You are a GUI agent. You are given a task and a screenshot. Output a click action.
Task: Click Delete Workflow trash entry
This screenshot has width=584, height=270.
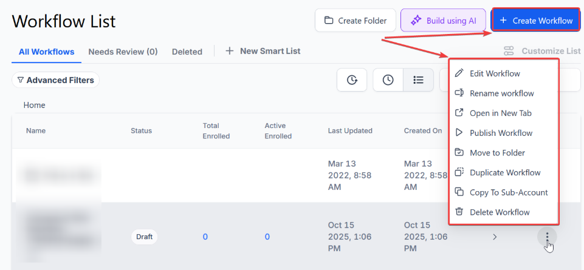[500, 212]
